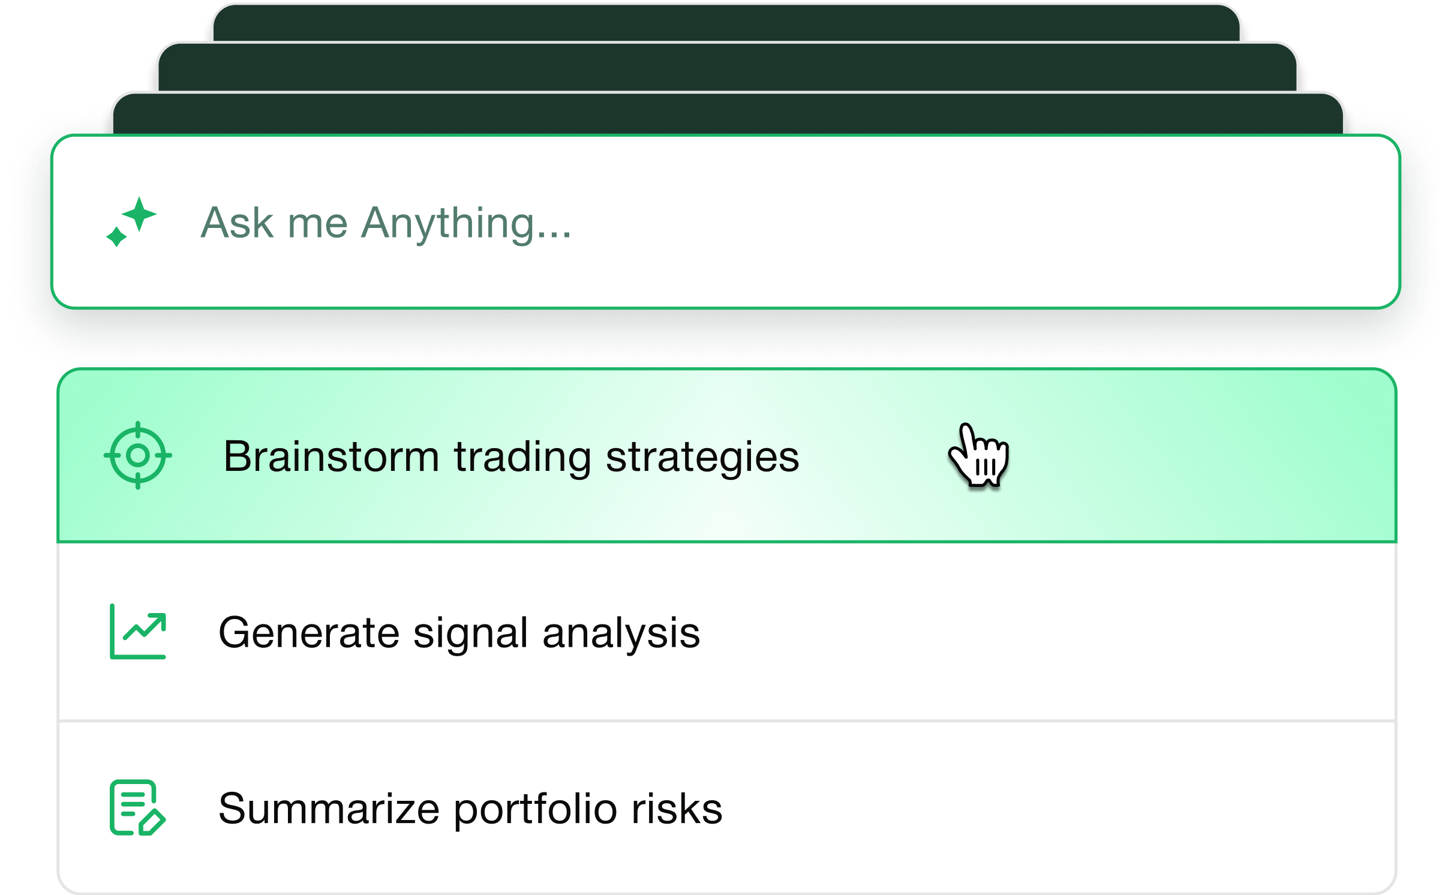Image resolution: width=1448 pixels, height=895 pixels.
Task: Click the rearmost dark card at the top
Action: pyautogui.click(x=727, y=23)
